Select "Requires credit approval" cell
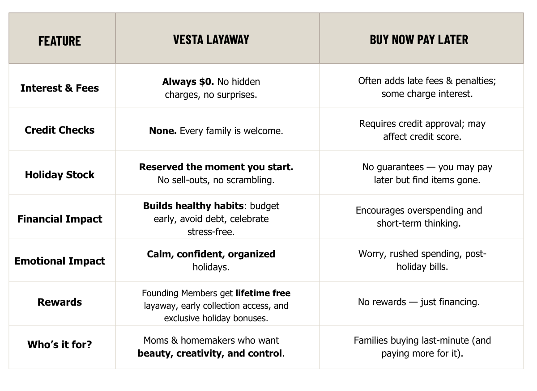 click(x=422, y=130)
